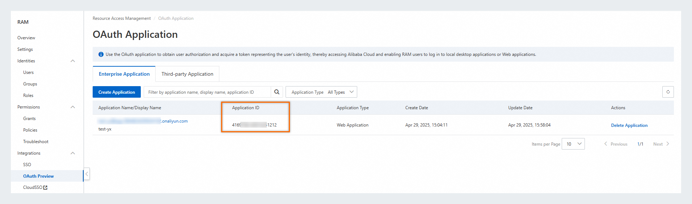Screen dimensions: 692x204
Task: Click the info icon in the banner
Action: point(101,54)
